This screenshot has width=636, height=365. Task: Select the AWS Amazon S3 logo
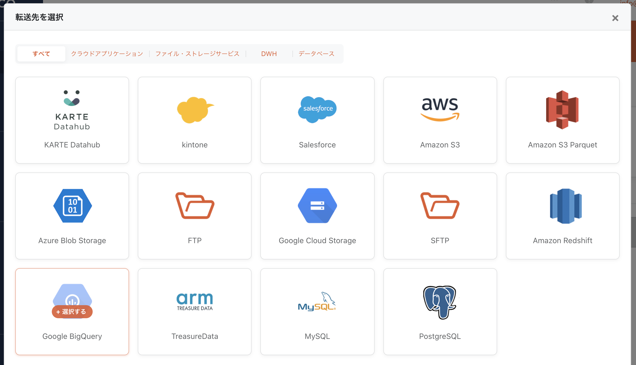click(440, 109)
